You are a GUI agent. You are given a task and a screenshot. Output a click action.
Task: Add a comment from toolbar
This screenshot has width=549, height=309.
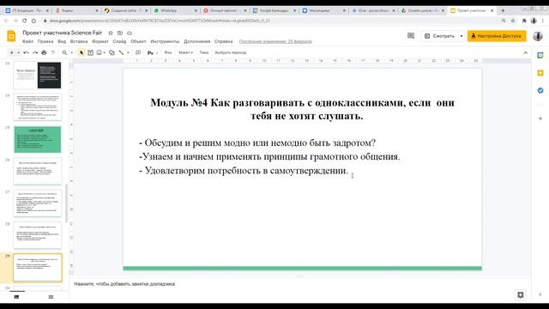tap(138, 52)
